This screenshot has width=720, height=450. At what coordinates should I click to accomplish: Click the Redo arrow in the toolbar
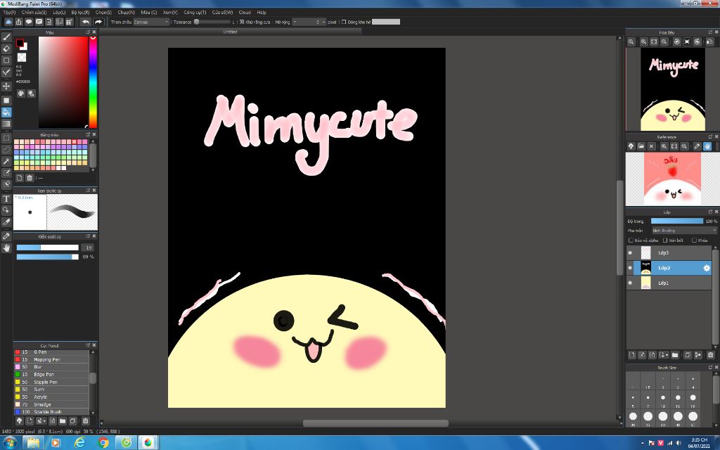coord(98,22)
